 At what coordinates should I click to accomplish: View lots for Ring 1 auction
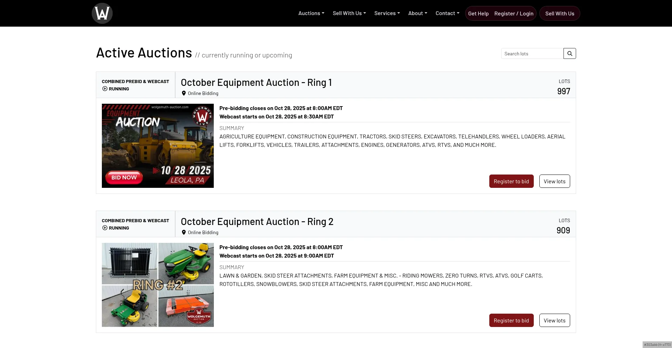pos(554,181)
